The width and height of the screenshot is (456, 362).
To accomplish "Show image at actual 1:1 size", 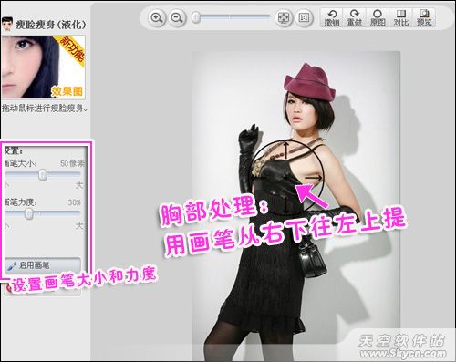I will click(x=304, y=18).
